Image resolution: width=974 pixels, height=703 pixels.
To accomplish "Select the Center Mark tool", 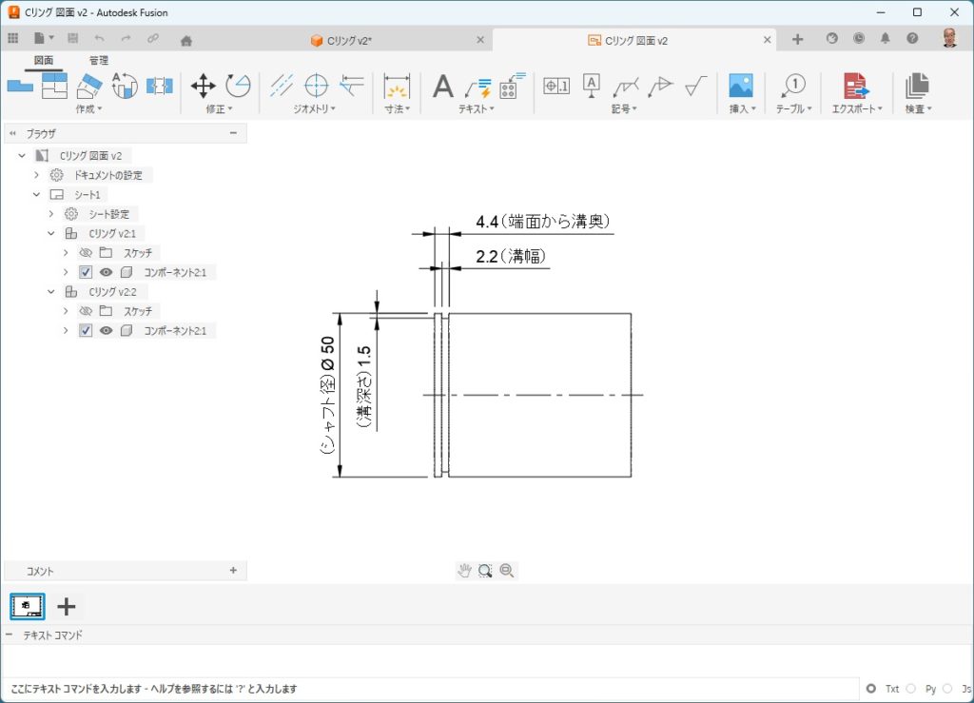I will tap(316, 86).
